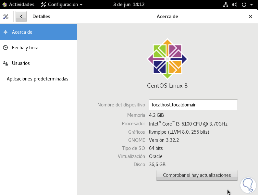Expand the system menu arrow
The image size is (258, 195).
252,5
